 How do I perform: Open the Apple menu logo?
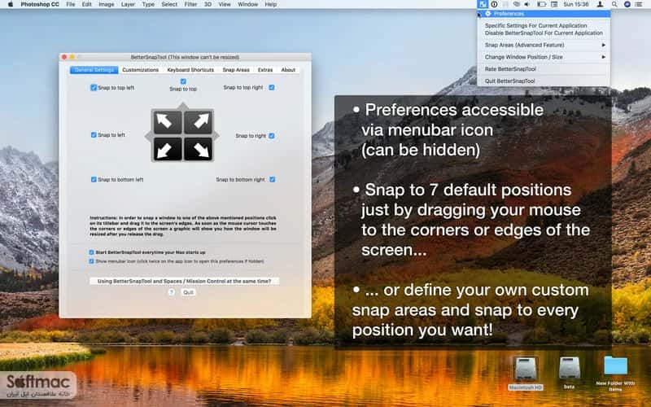(x=11, y=4)
